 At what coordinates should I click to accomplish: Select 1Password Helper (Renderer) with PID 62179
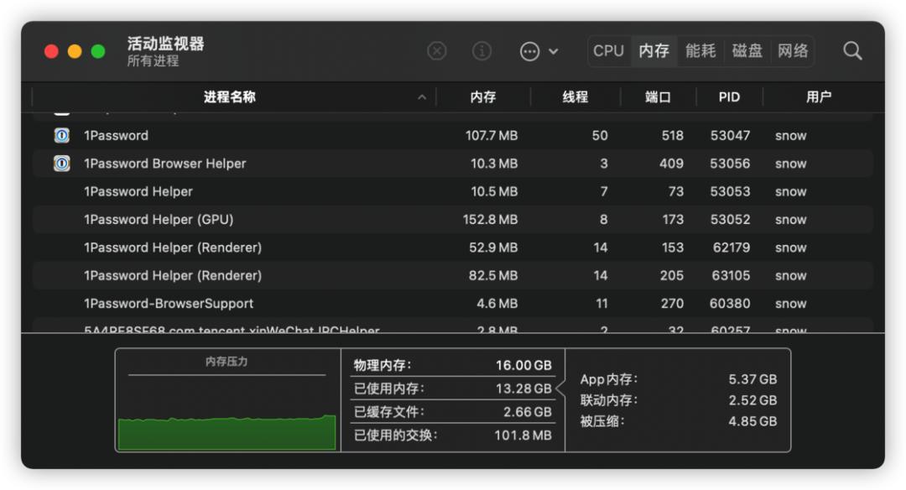tap(452, 248)
